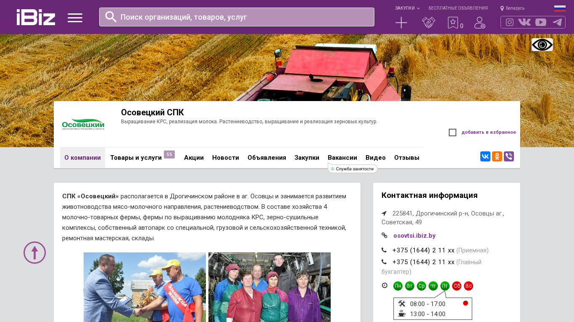Open the Новости tab
Image resolution: width=574 pixels, height=322 pixels.
point(226,158)
